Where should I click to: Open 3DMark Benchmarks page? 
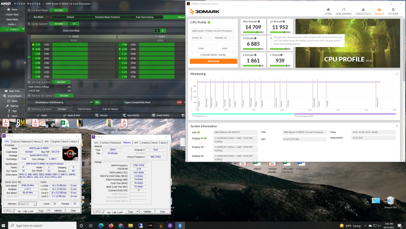(x=343, y=11)
